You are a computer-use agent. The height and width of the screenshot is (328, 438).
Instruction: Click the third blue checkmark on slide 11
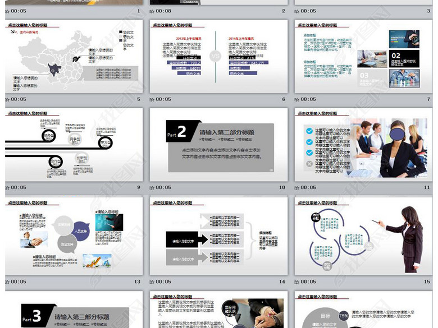click(x=309, y=153)
